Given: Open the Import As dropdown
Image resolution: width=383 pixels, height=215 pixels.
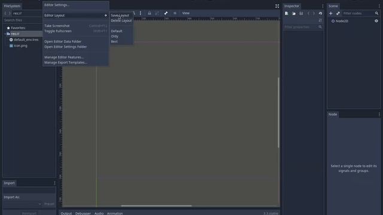Looking at the screenshot, I should (23, 204).
